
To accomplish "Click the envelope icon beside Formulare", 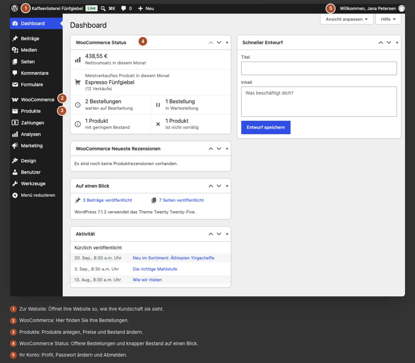I will click(x=15, y=84).
